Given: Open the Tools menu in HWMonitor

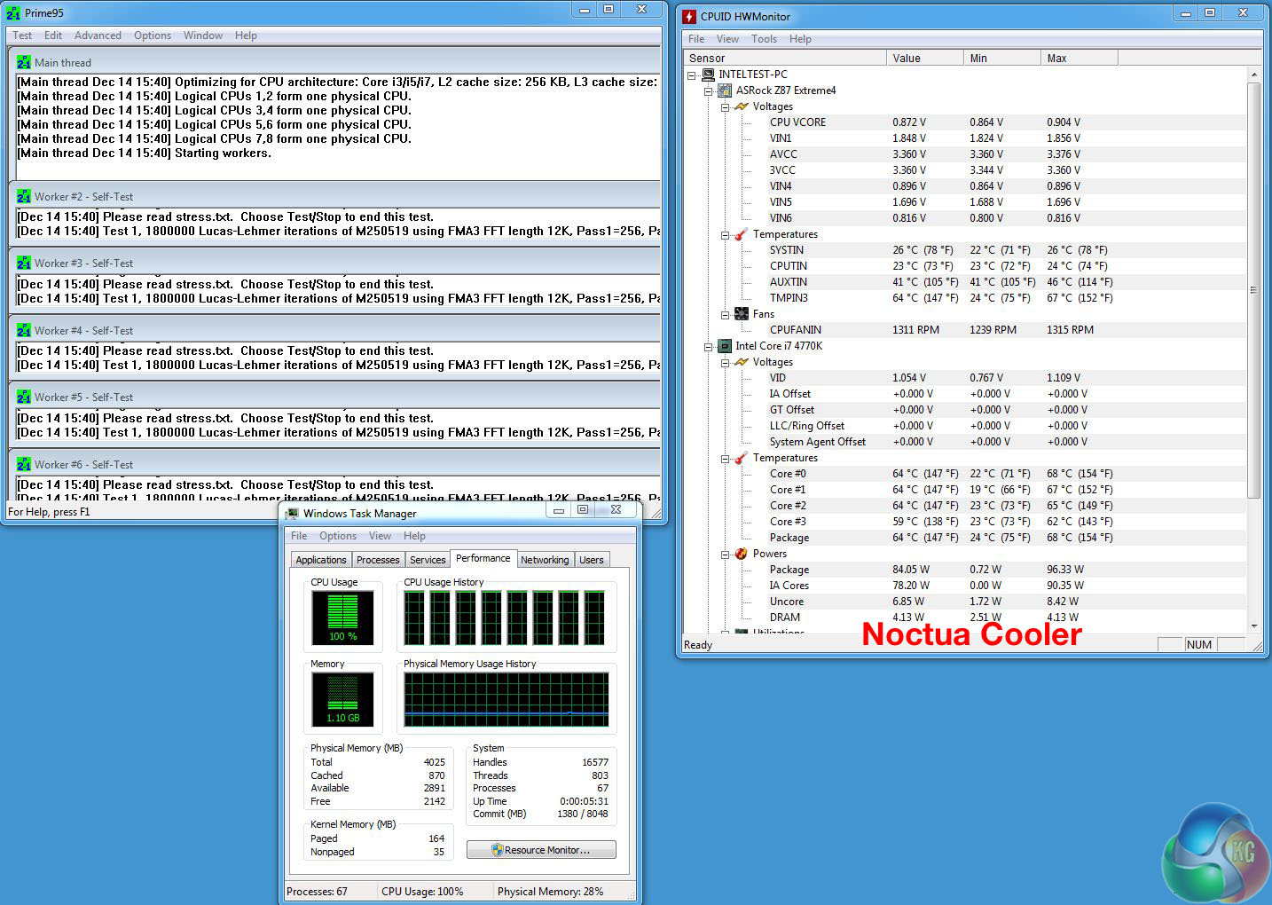Looking at the screenshot, I should point(764,39).
